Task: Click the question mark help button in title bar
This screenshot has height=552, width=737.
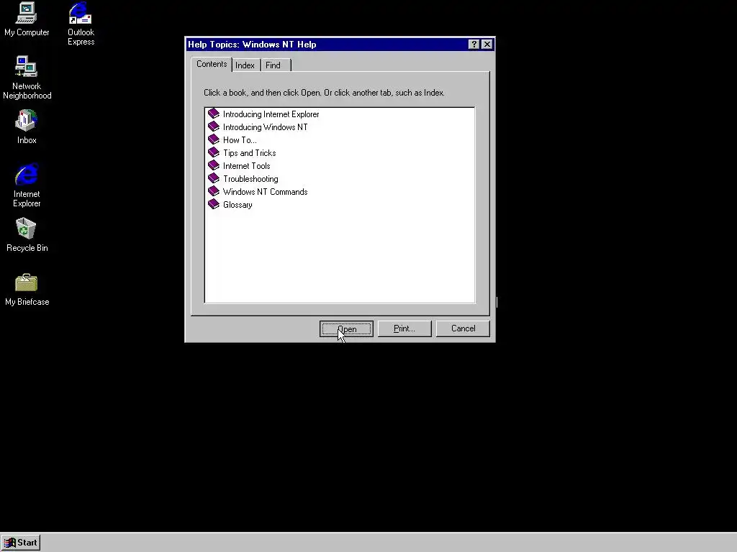Action: (474, 44)
